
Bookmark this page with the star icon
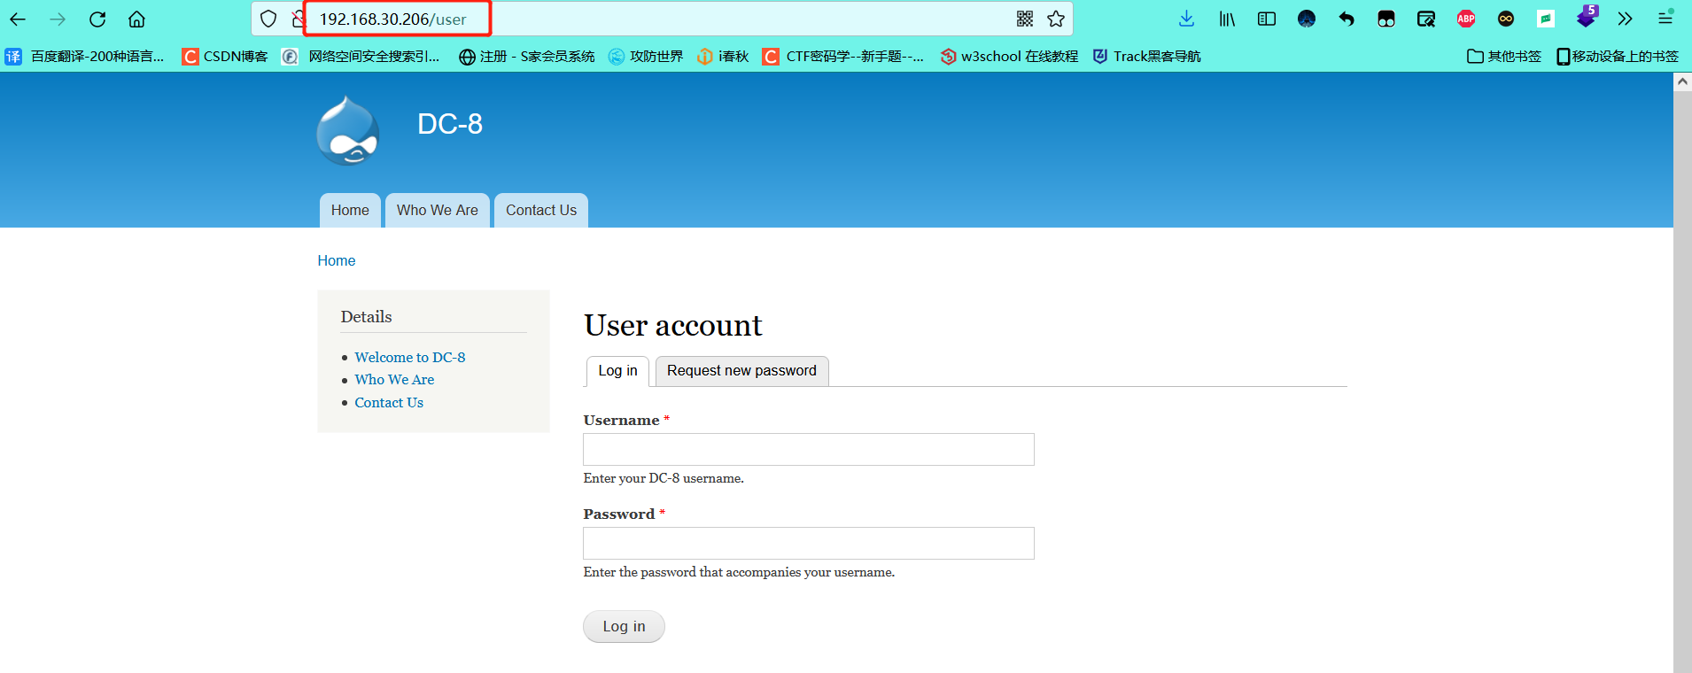coord(1056,19)
